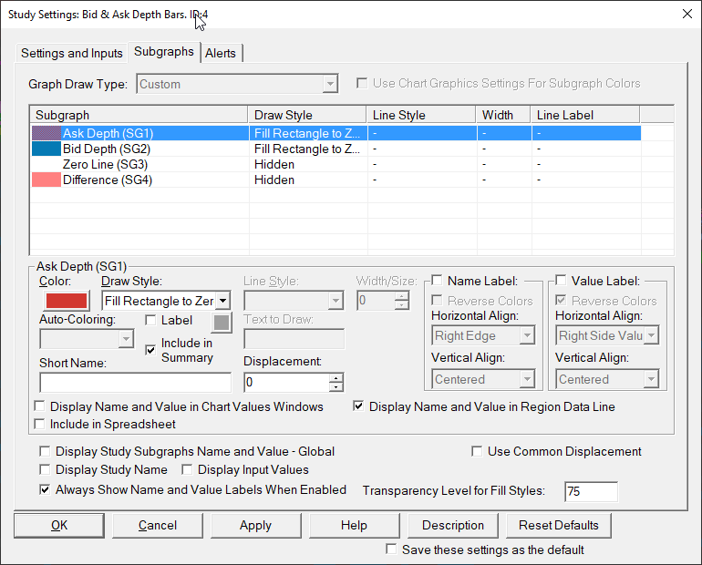Uncheck Include in Summary
The height and width of the screenshot is (565, 702).
pos(150,350)
